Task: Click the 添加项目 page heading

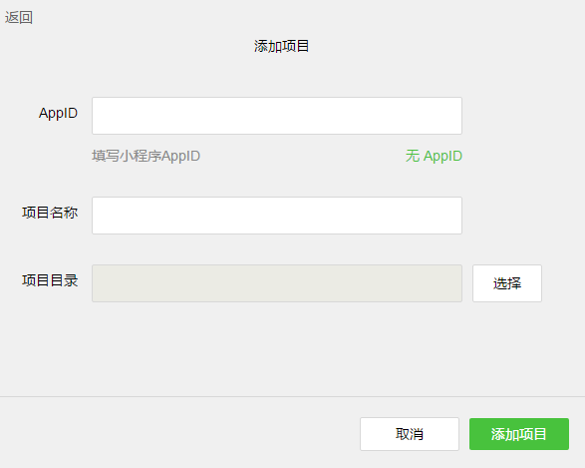Action: coord(282,46)
